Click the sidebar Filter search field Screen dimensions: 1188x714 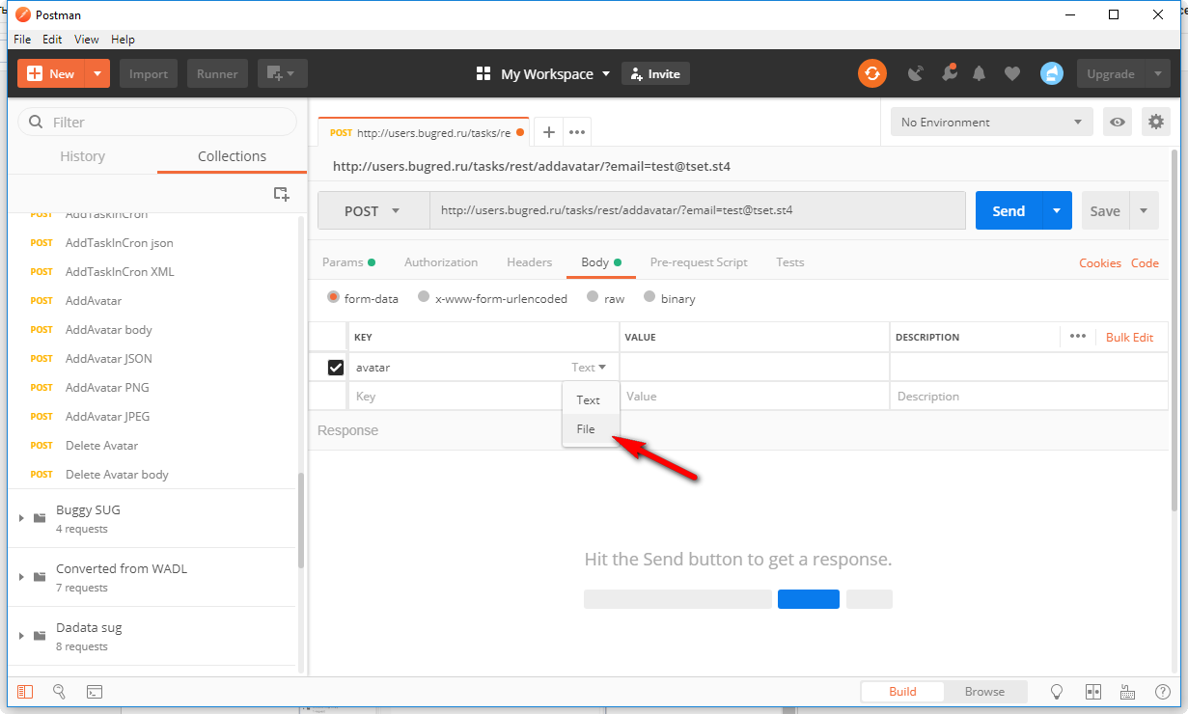(157, 122)
